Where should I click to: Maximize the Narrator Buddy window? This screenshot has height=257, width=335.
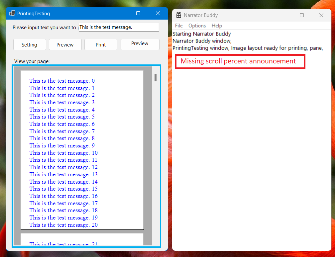(301, 15)
